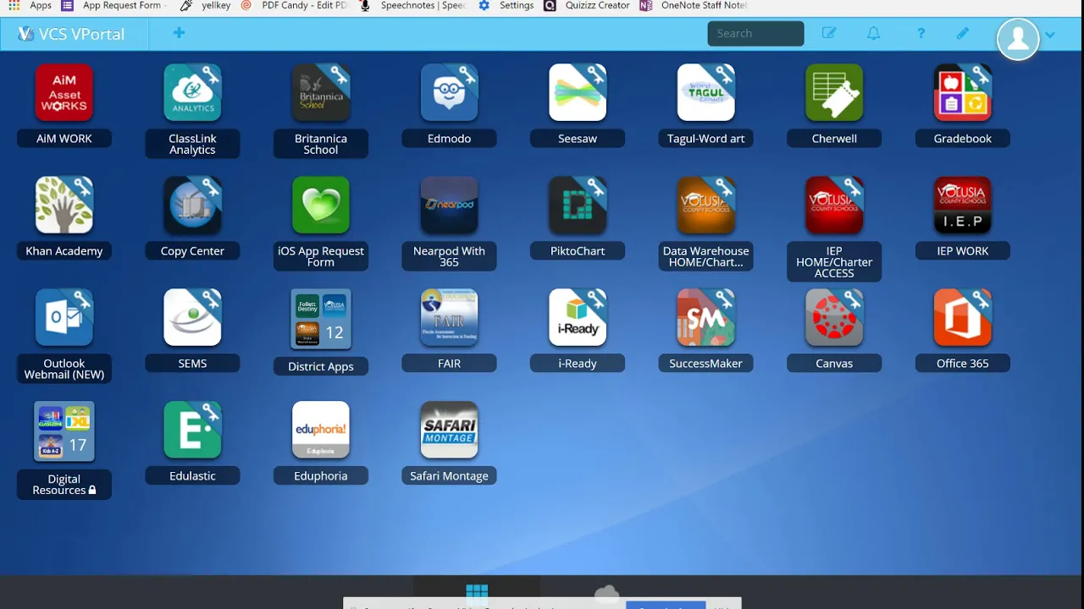Open the Eduphoria app
The height and width of the screenshot is (609, 1084).
coord(321,430)
